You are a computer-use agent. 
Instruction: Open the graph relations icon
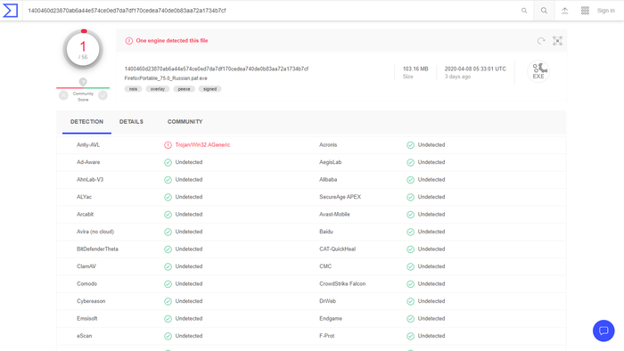(x=557, y=41)
